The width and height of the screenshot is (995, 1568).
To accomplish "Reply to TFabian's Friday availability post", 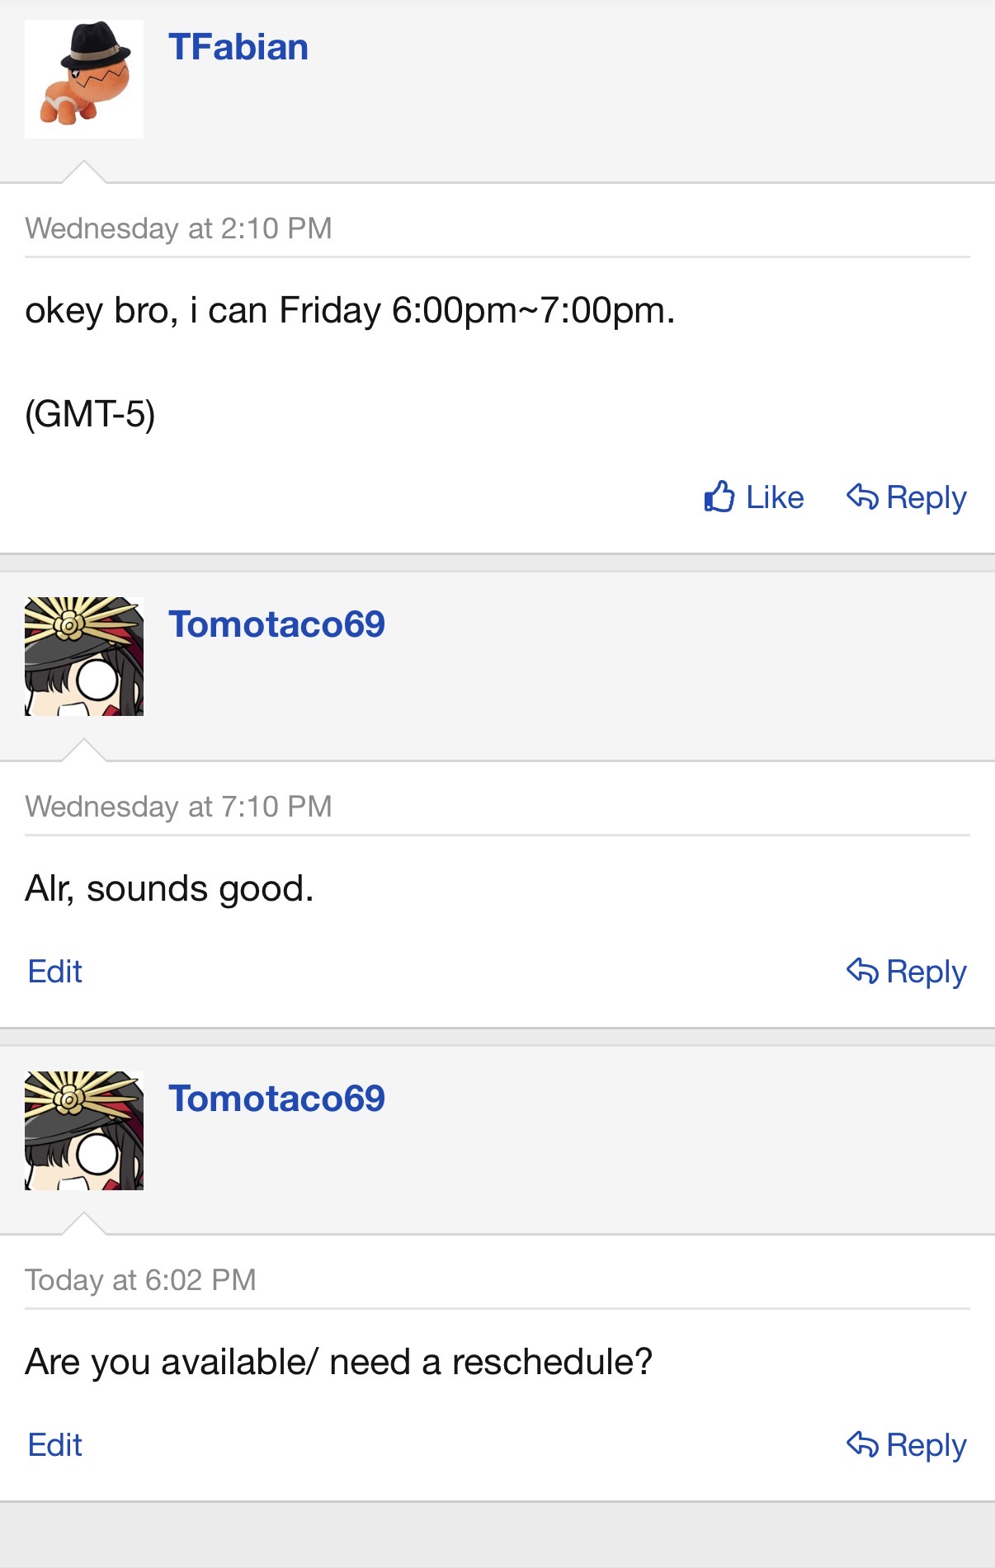I will click(907, 497).
